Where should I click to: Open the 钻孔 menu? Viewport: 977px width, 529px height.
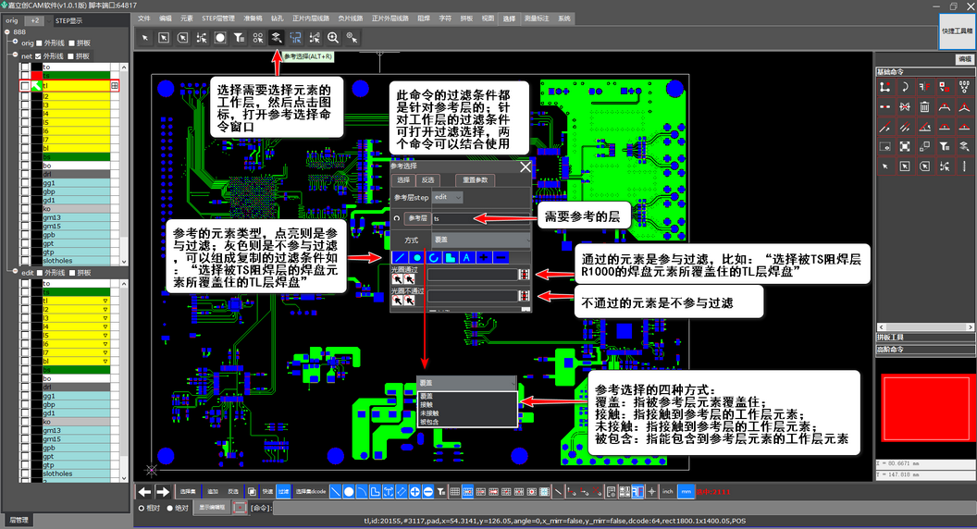278,18
